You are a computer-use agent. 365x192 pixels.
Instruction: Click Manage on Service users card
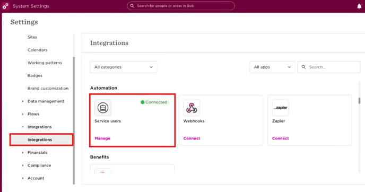[x=102, y=138]
